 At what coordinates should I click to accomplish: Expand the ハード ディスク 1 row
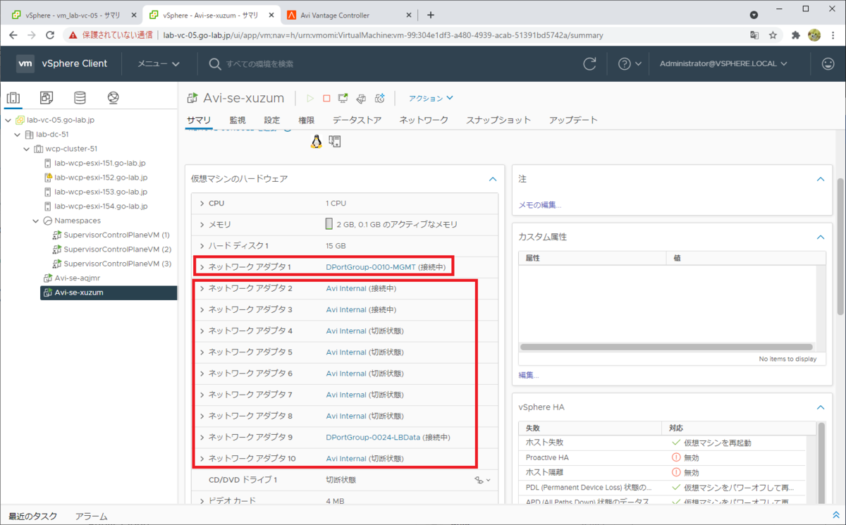202,246
